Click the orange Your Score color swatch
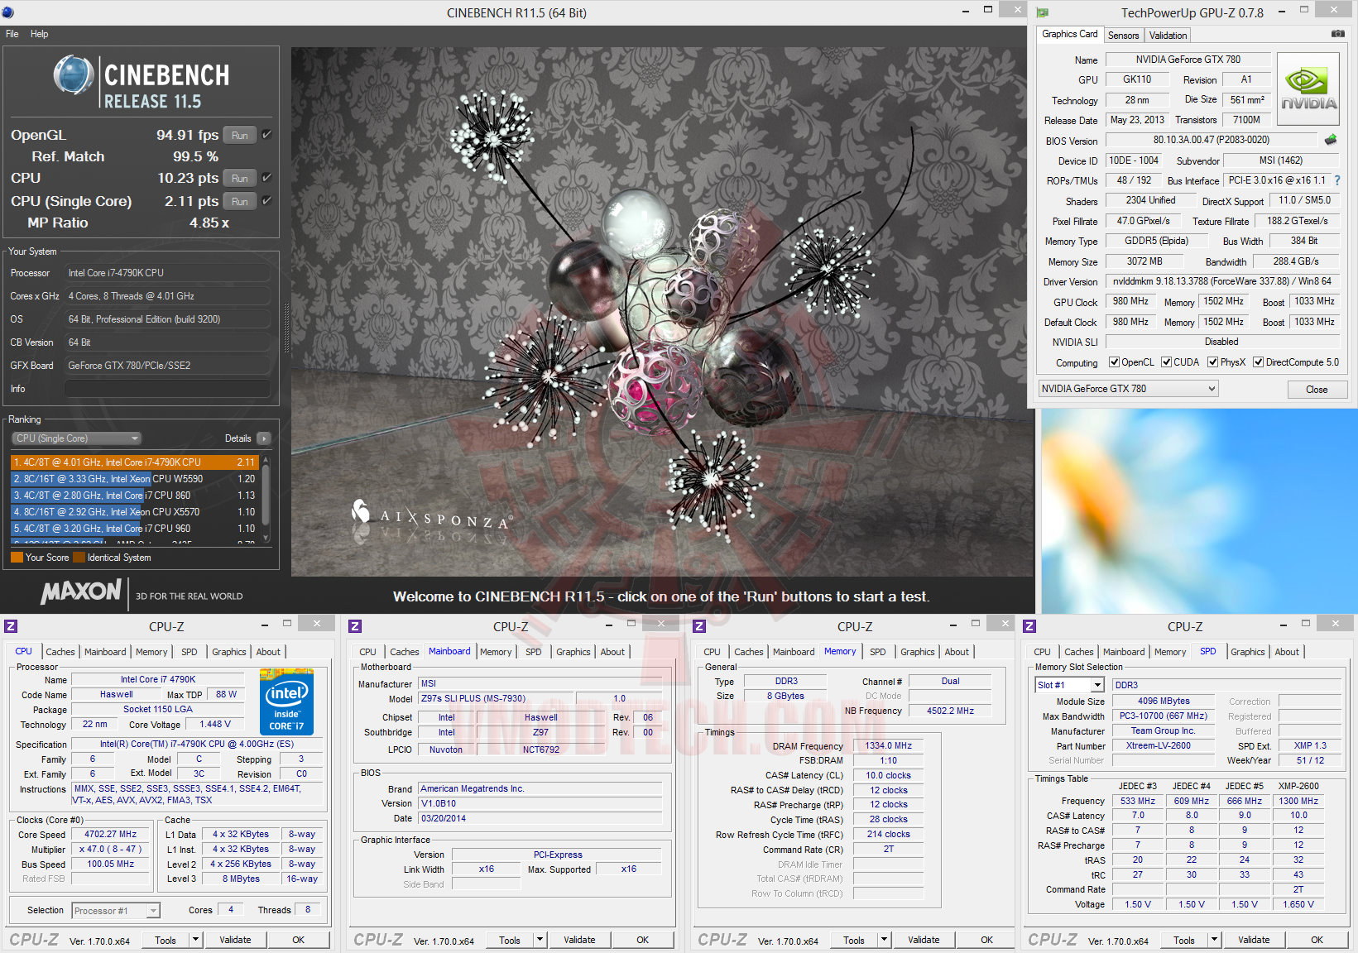The image size is (1358, 953). coord(17,558)
